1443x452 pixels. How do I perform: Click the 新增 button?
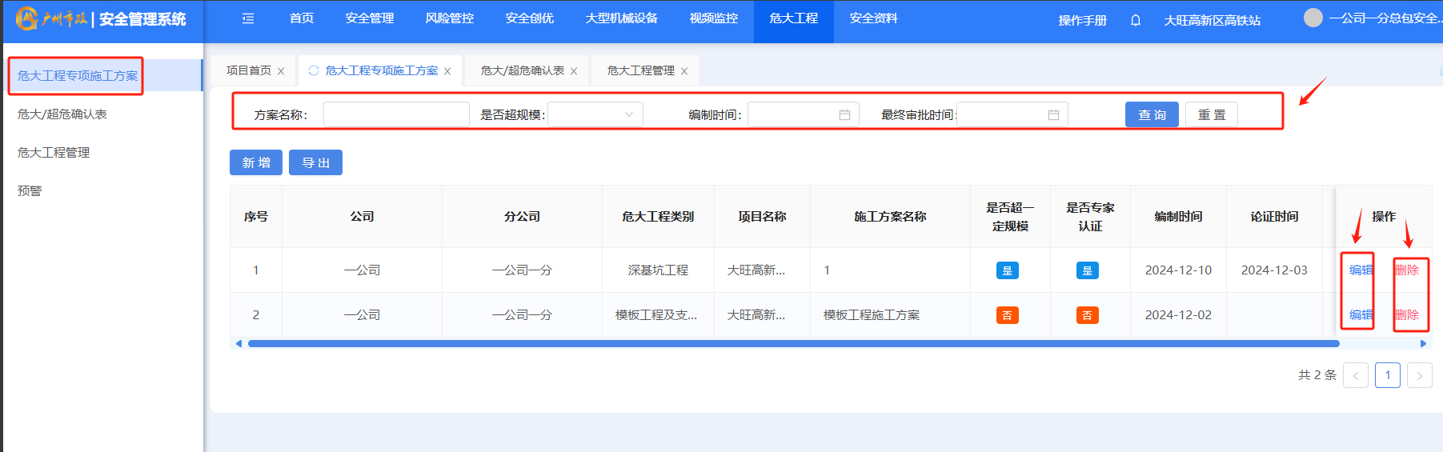tap(256, 162)
